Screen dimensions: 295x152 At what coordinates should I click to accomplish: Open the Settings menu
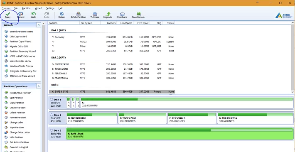tap(50, 8)
